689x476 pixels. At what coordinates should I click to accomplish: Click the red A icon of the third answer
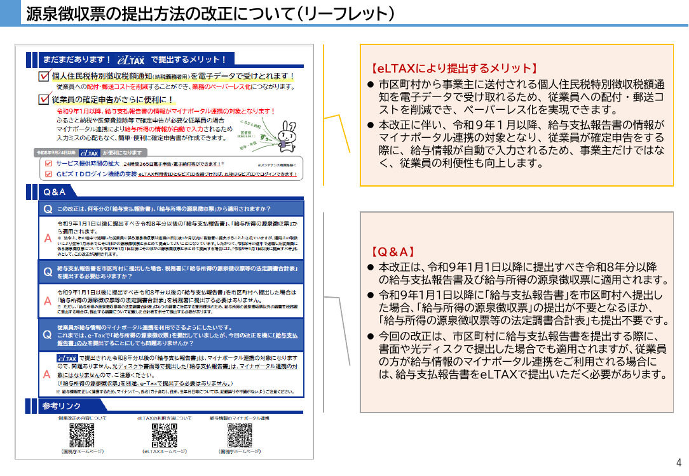coord(47,374)
